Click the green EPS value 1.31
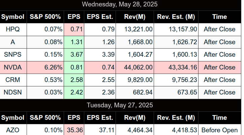244x135 pixels. click(74, 42)
